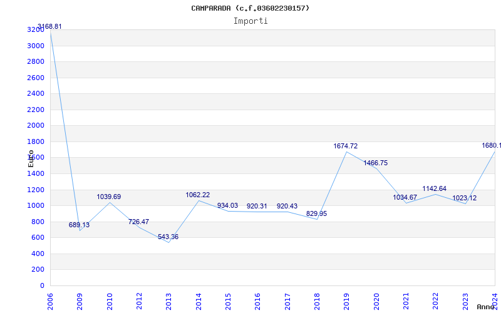Viewport: 501px width, 313px height.
Task: Click the 726.47 data label
Action: coord(138,222)
